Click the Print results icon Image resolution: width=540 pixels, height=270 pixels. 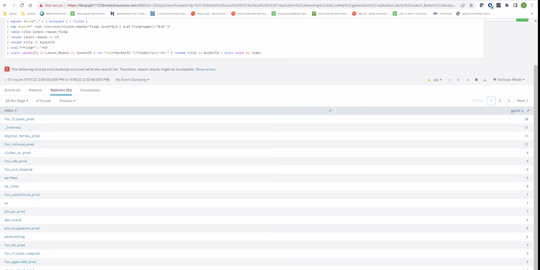click(x=476, y=80)
